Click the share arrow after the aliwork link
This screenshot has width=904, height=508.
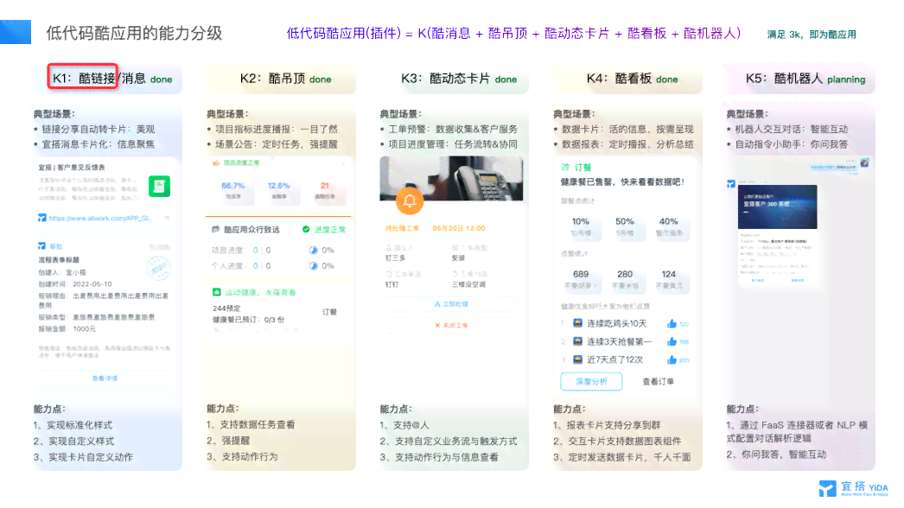(x=167, y=218)
